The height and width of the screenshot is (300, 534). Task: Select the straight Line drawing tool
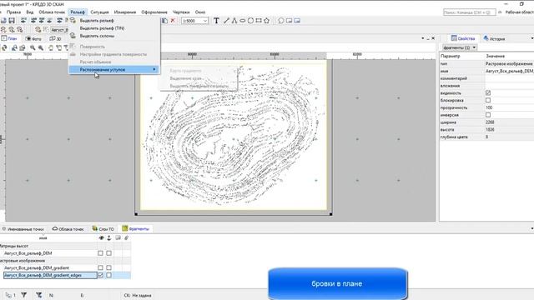[226, 21]
